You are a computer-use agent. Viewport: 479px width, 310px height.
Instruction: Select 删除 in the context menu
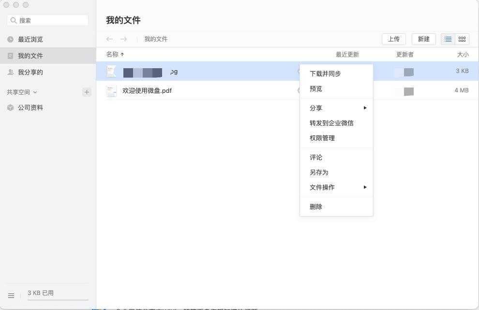(x=316, y=207)
